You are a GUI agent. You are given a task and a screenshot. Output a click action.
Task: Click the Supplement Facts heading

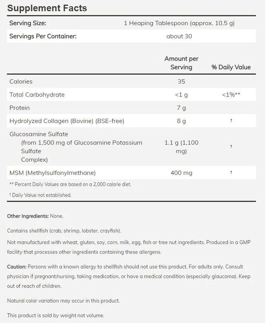47,8
